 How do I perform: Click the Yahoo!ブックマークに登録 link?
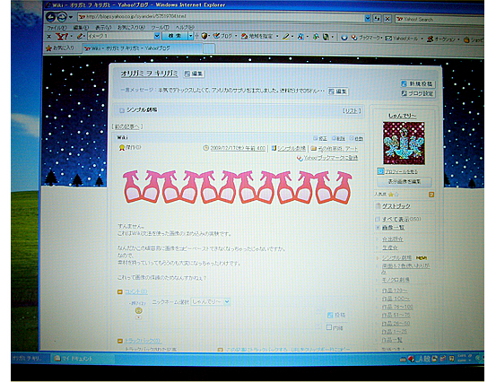pyautogui.click(x=331, y=158)
